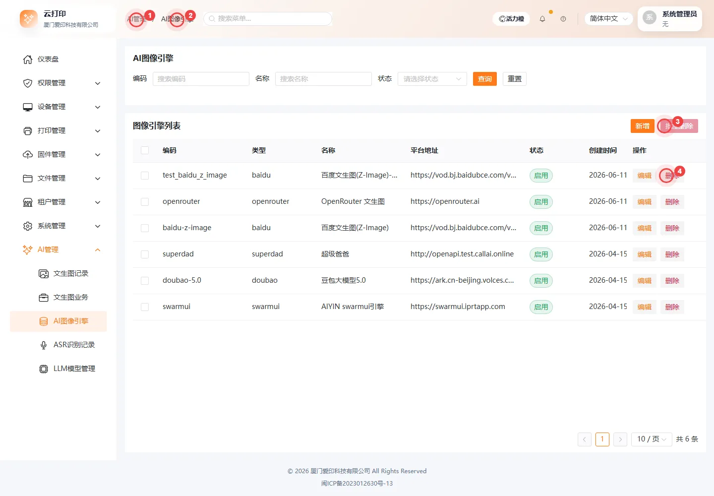The image size is (714, 496).
Task: Click the 权限管理 shield icon
Action: coord(28,83)
